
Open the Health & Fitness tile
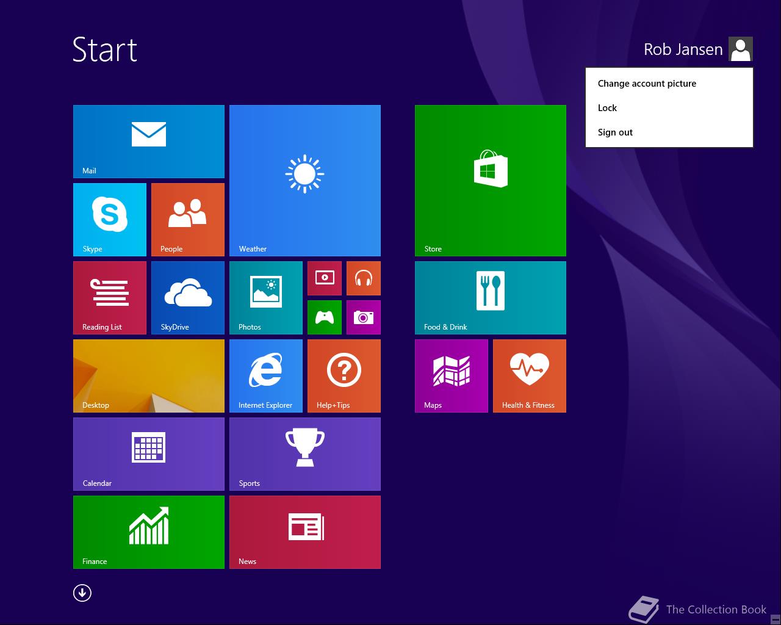pos(530,376)
